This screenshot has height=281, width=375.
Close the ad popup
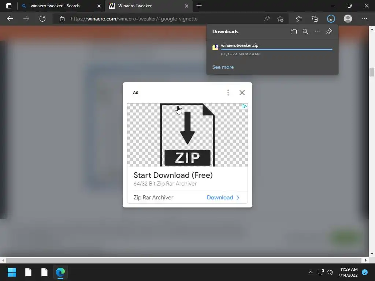(x=242, y=93)
